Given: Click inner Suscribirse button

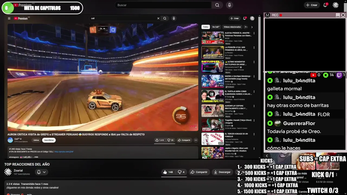Looking at the screenshot, I should (49, 140).
